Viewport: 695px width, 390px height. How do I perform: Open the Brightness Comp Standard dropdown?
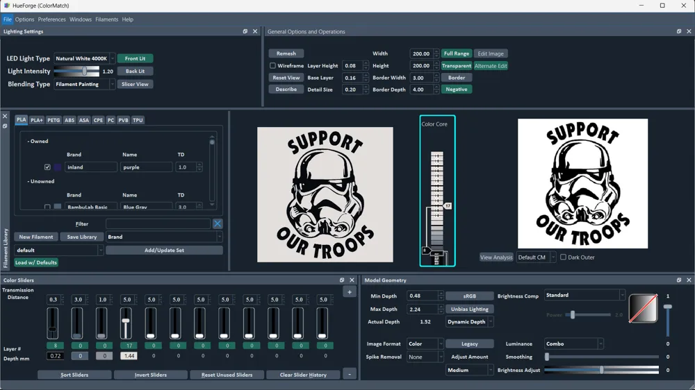tap(584, 295)
